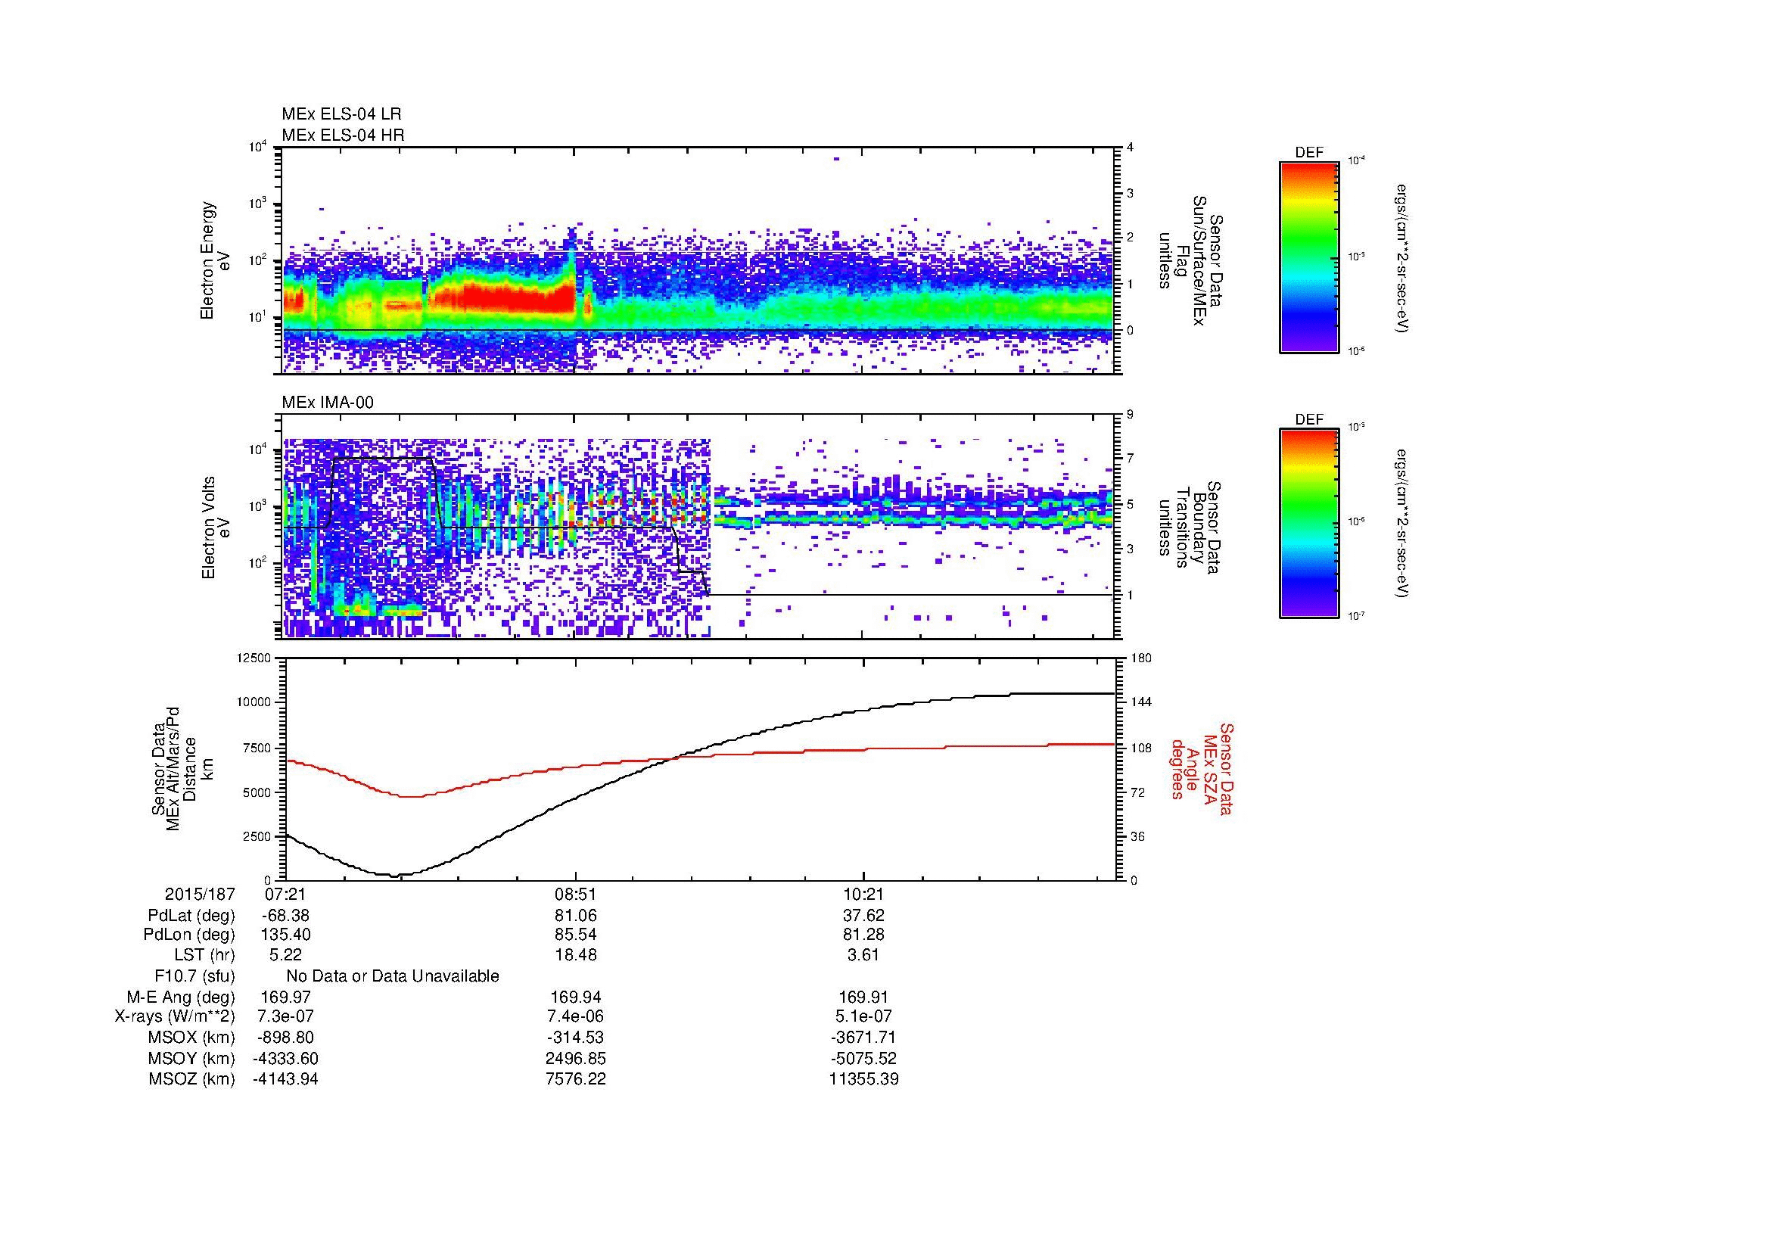Image resolution: width=1770 pixels, height=1251 pixels.
Task: Click altitude tick '7500'
Action: (x=258, y=748)
